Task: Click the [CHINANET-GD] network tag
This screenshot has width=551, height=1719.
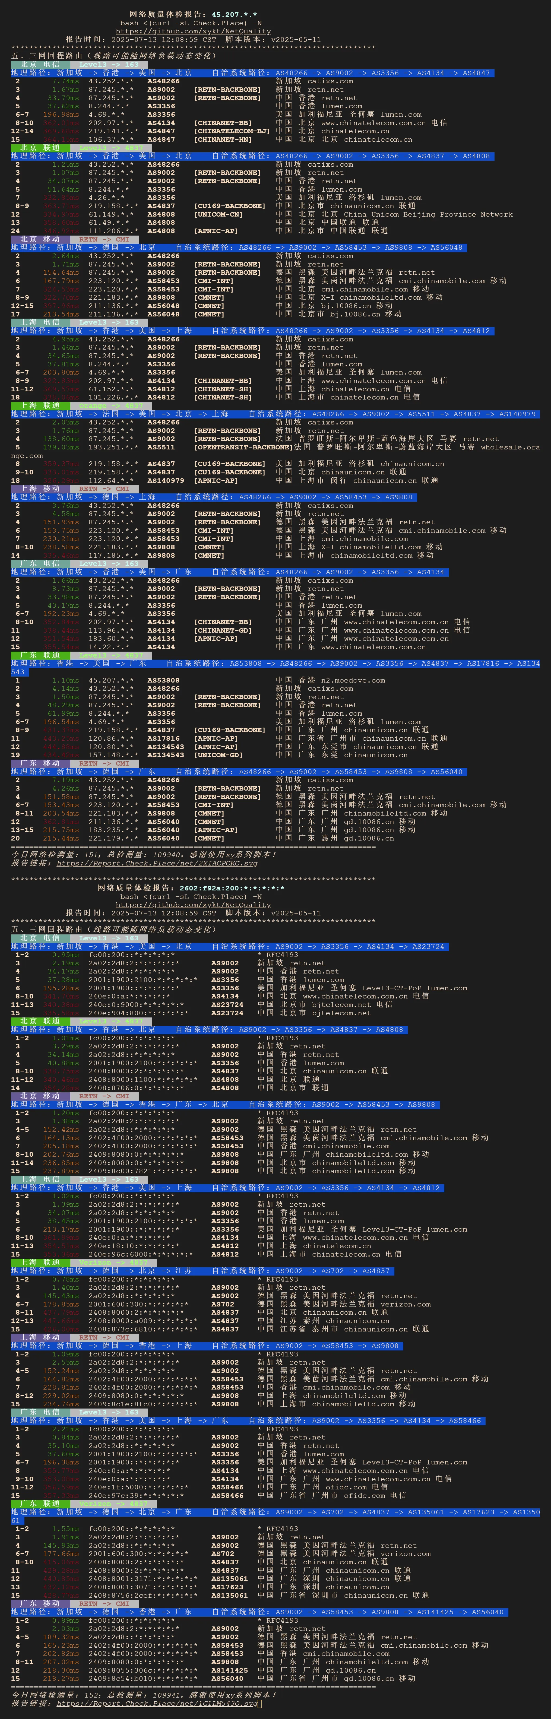Action: (223, 631)
